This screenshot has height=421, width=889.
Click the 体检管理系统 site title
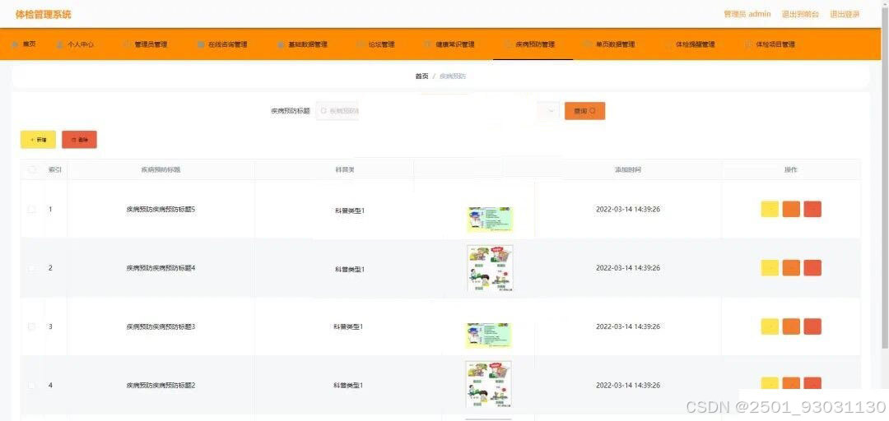coord(44,15)
